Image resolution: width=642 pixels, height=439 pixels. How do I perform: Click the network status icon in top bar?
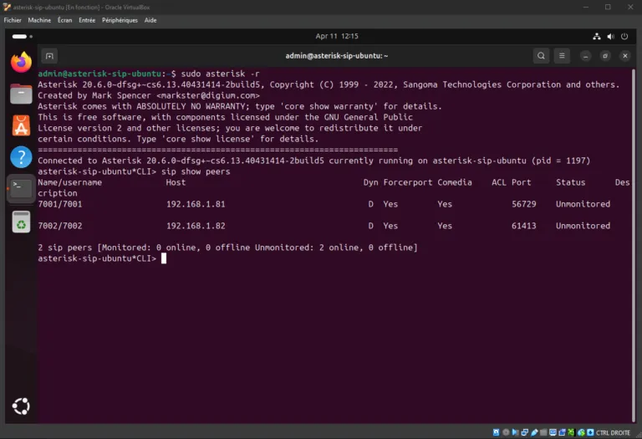[597, 37]
